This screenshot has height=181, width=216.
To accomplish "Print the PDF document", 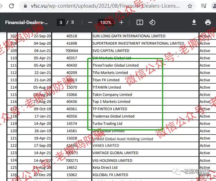I will 208,22.
